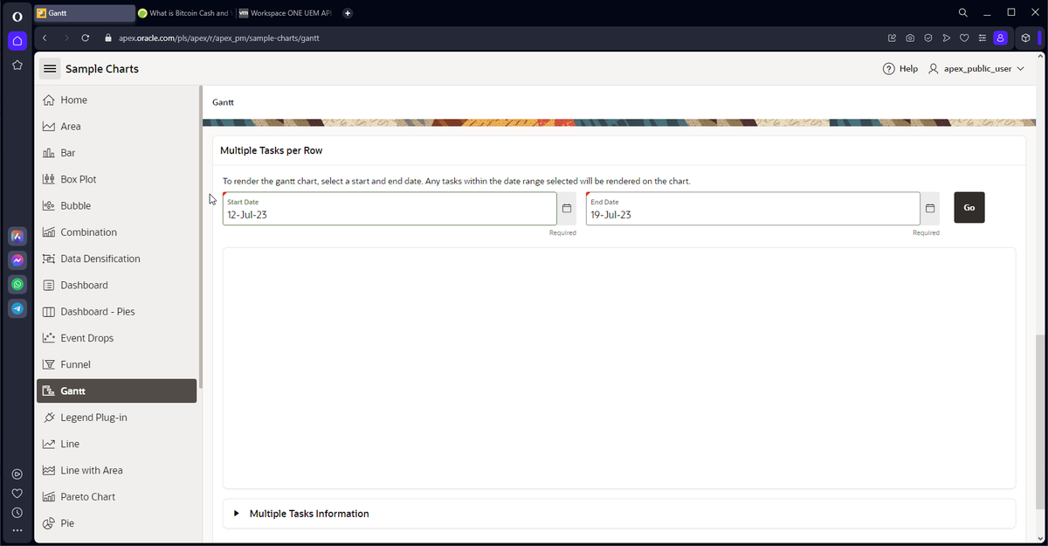Go back to the previous page
This screenshot has height=546, width=1048.
tap(45, 38)
